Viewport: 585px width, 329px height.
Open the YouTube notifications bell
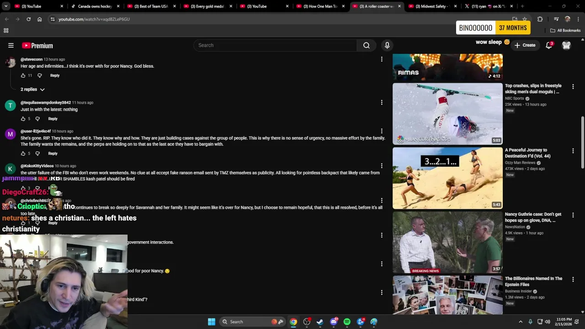549,45
